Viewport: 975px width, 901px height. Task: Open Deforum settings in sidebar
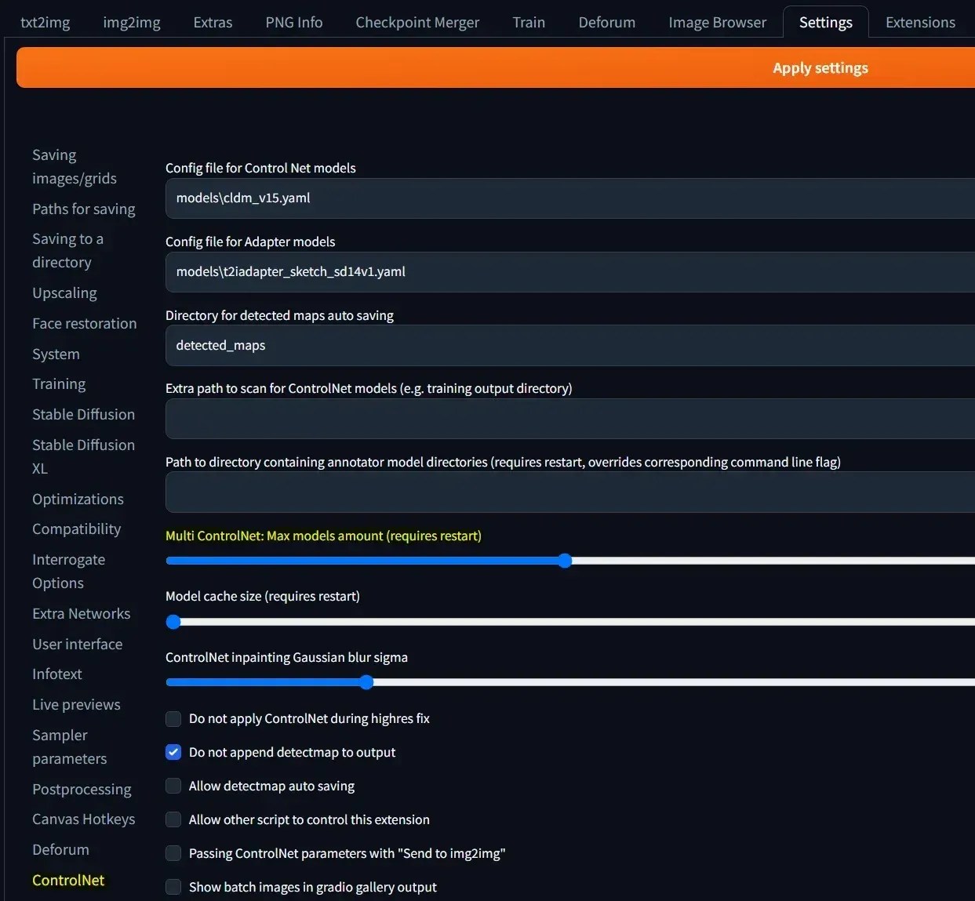pos(60,849)
